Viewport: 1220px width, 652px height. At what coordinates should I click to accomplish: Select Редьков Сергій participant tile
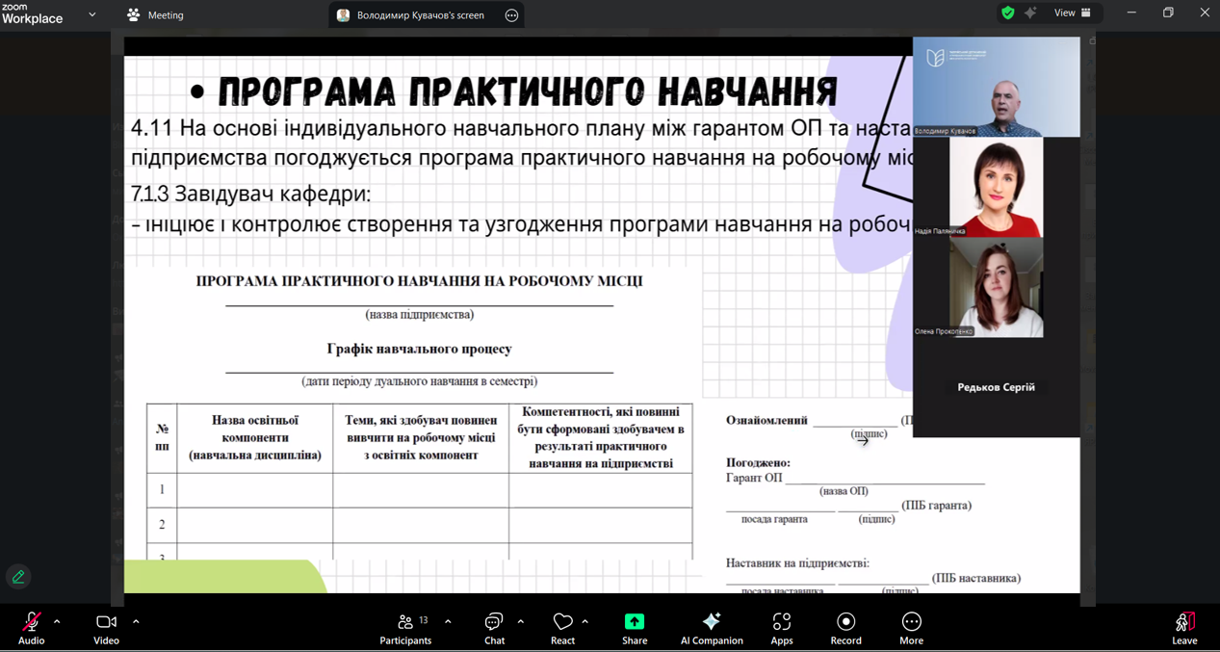996,387
